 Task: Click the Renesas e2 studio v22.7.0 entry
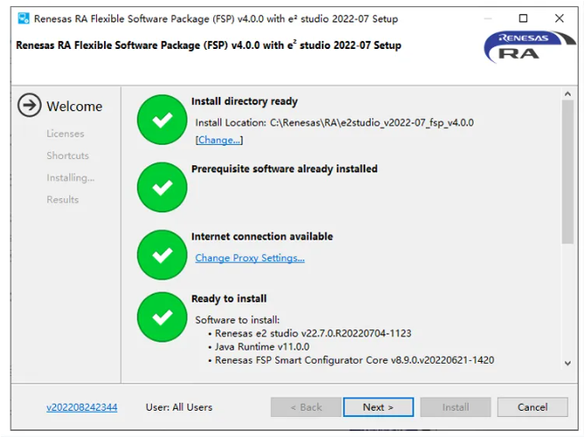pyautogui.click(x=313, y=333)
